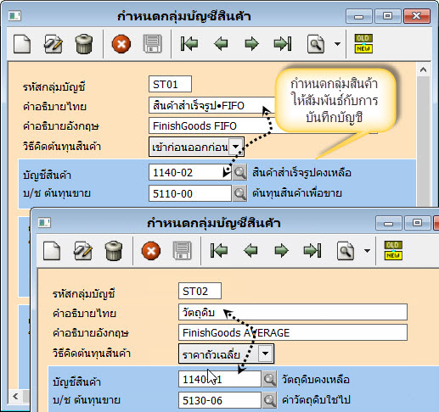Image resolution: width=439 pixels, height=412 pixels.
Task: Go to previous record in the ST02 window
Action: (x=250, y=251)
